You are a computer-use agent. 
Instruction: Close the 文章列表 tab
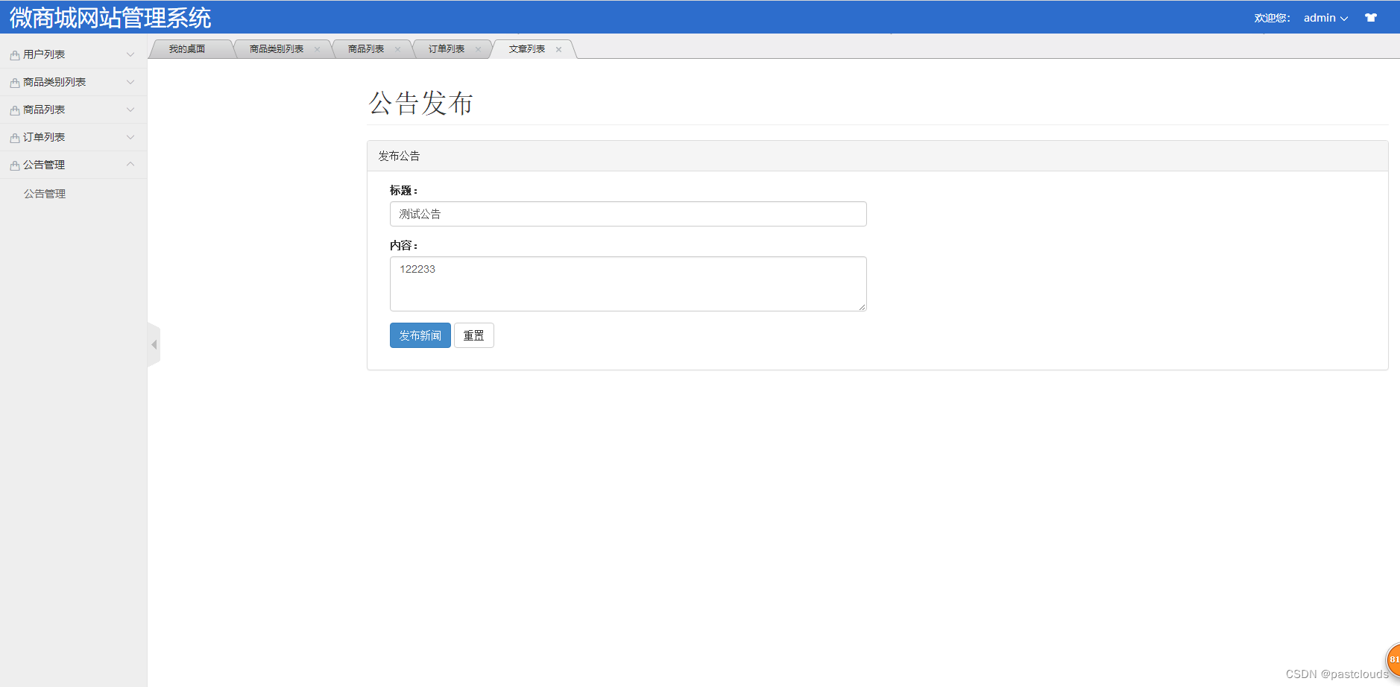pos(559,49)
